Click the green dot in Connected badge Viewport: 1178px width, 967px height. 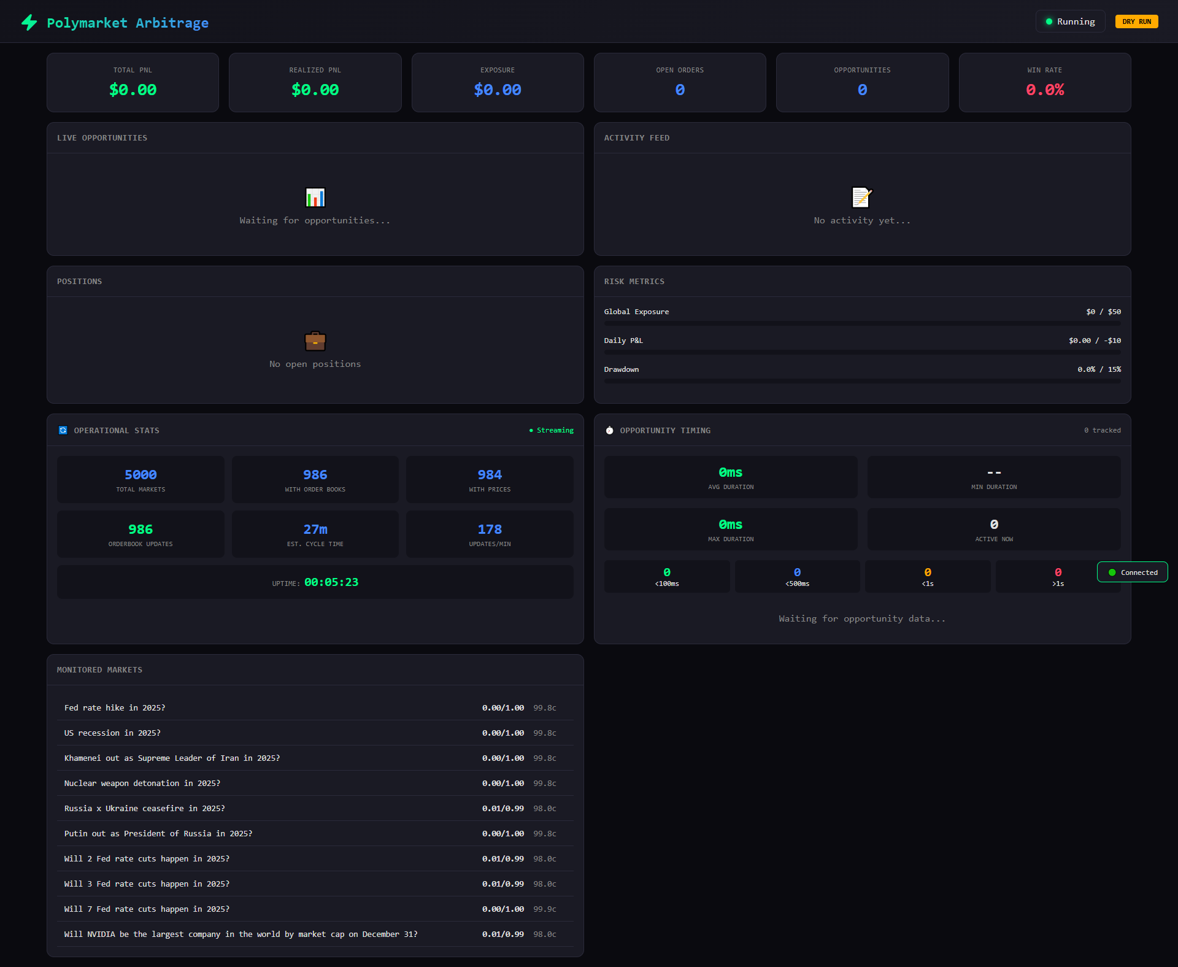(x=1112, y=572)
